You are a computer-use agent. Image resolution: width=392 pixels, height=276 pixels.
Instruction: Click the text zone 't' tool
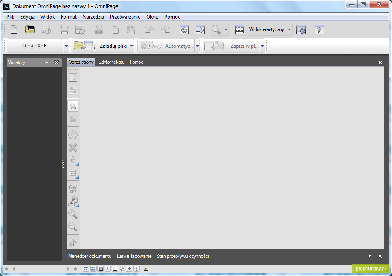click(x=73, y=160)
